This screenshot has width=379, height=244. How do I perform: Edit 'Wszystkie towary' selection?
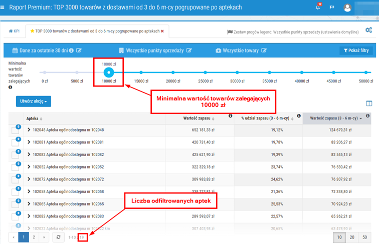(x=264, y=50)
